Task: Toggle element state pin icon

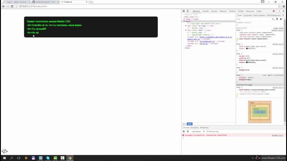Action: tap(277, 19)
